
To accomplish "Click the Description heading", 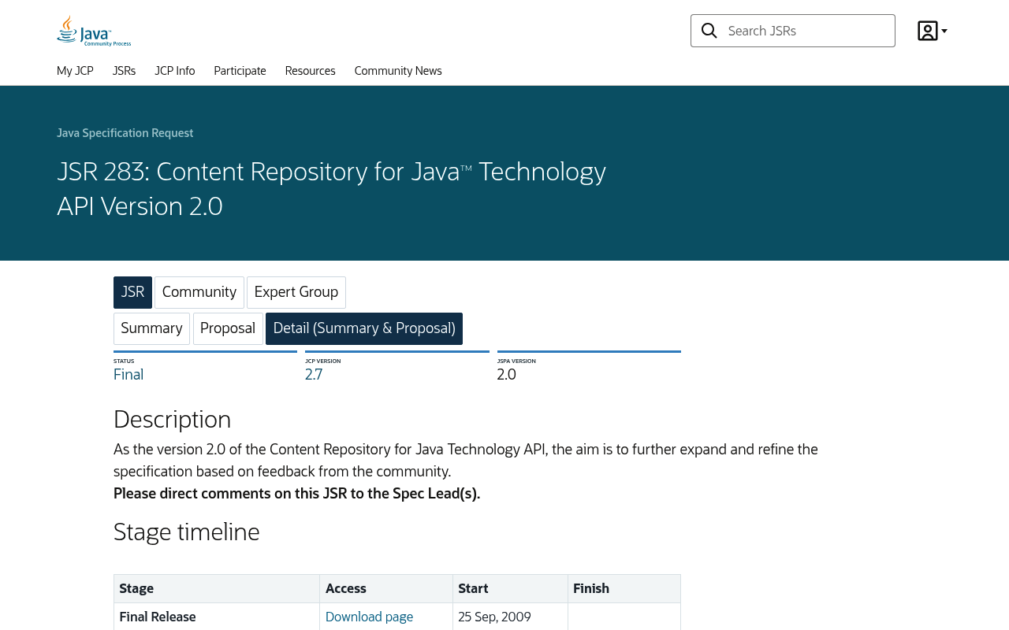I will click(x=172, y=419).
